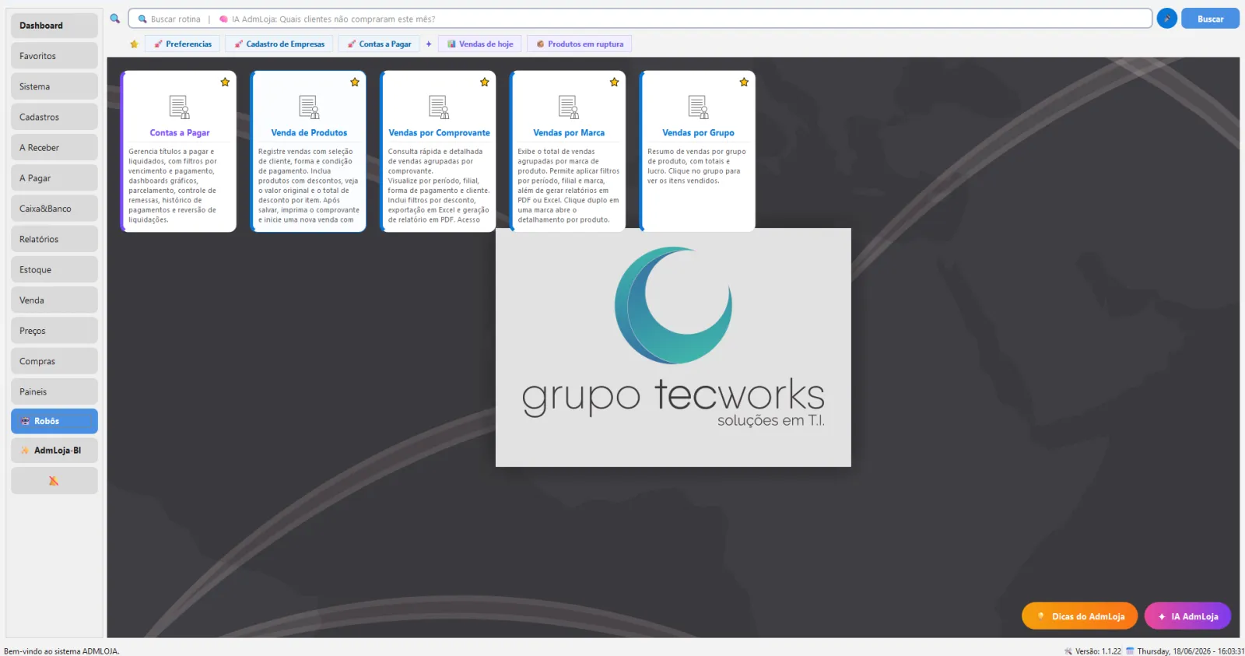This screenshot has width=1245, height=656.
Task: Click the document icon on Vendas por Grupo card
Action: [x=699, y=107]
